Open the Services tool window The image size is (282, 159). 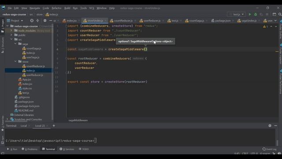point(67,149)
